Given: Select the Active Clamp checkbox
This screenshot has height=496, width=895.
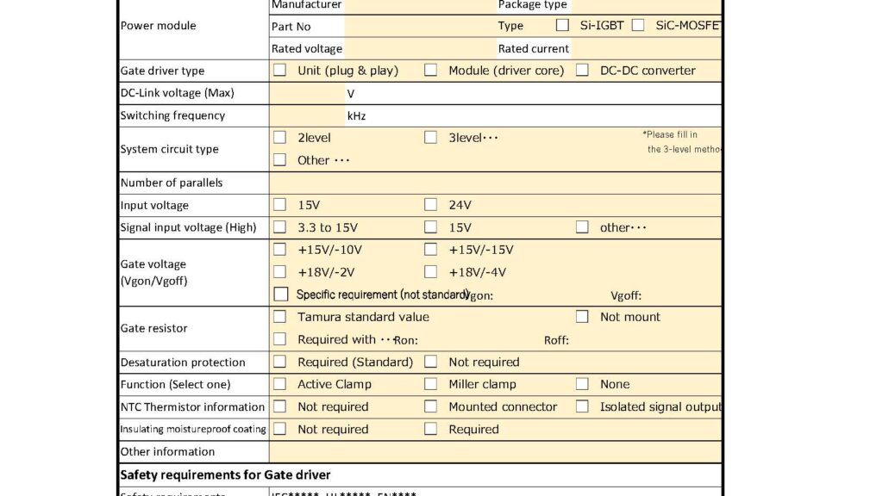Looking at the screenshot, I should [x=279, y=384].
